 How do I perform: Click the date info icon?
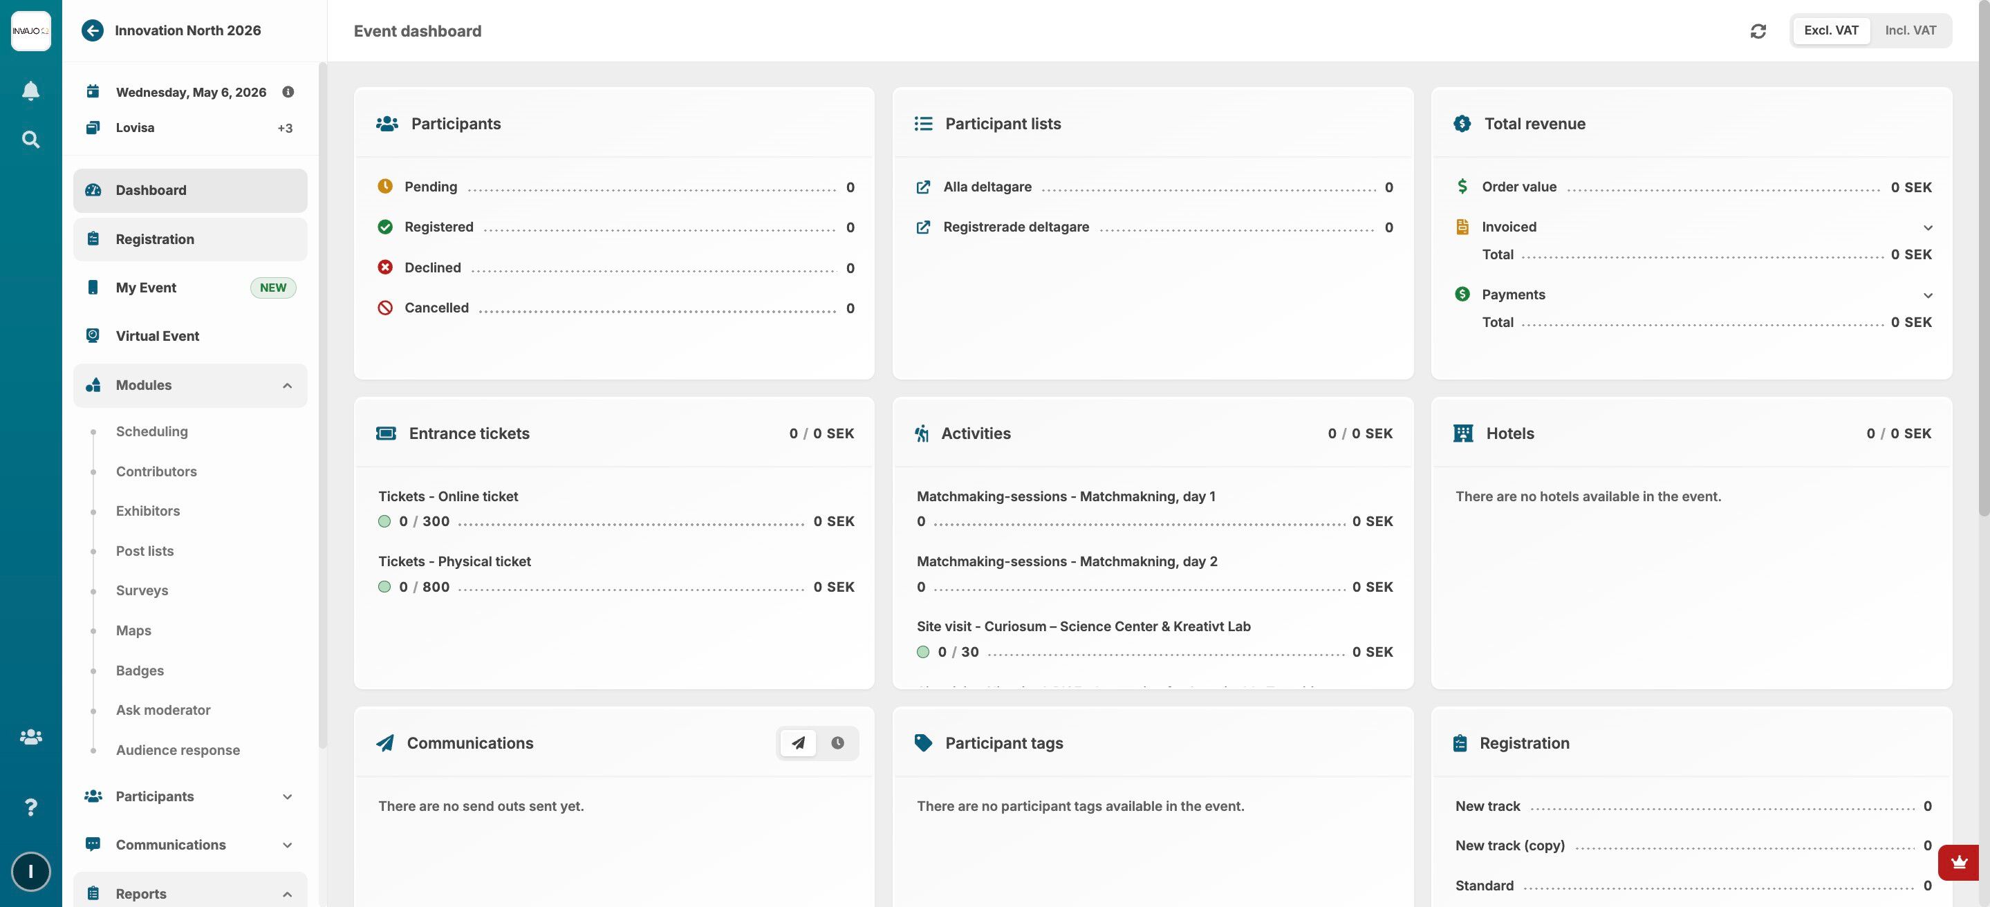click(288, 92)
